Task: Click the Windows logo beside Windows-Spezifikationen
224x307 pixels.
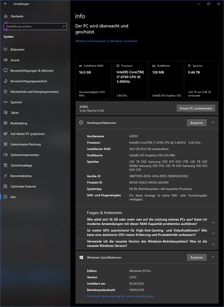Action: coord(81,257)
